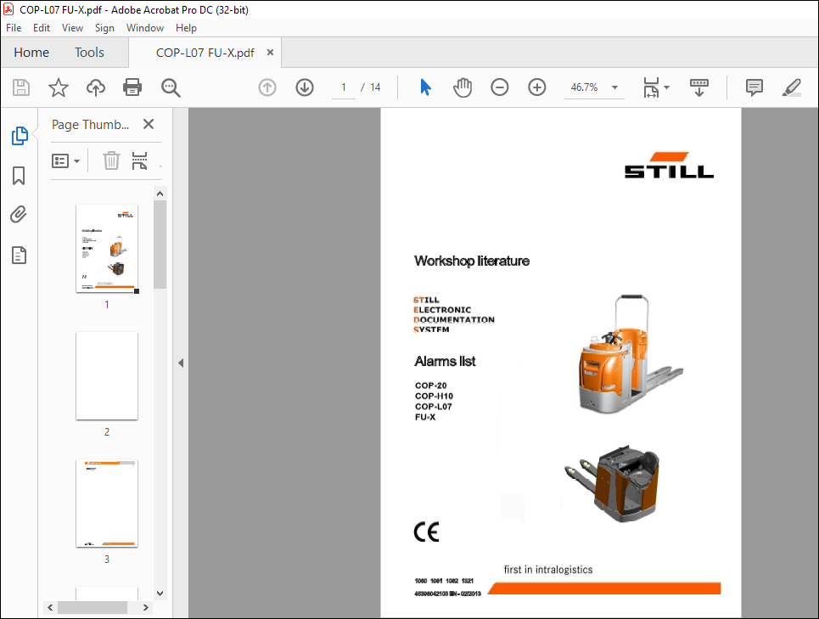Image resolution: width=819 pixels, height=619 pixels.
Task: Zoom out with the minus button
Action: click(x=499, y=87)
